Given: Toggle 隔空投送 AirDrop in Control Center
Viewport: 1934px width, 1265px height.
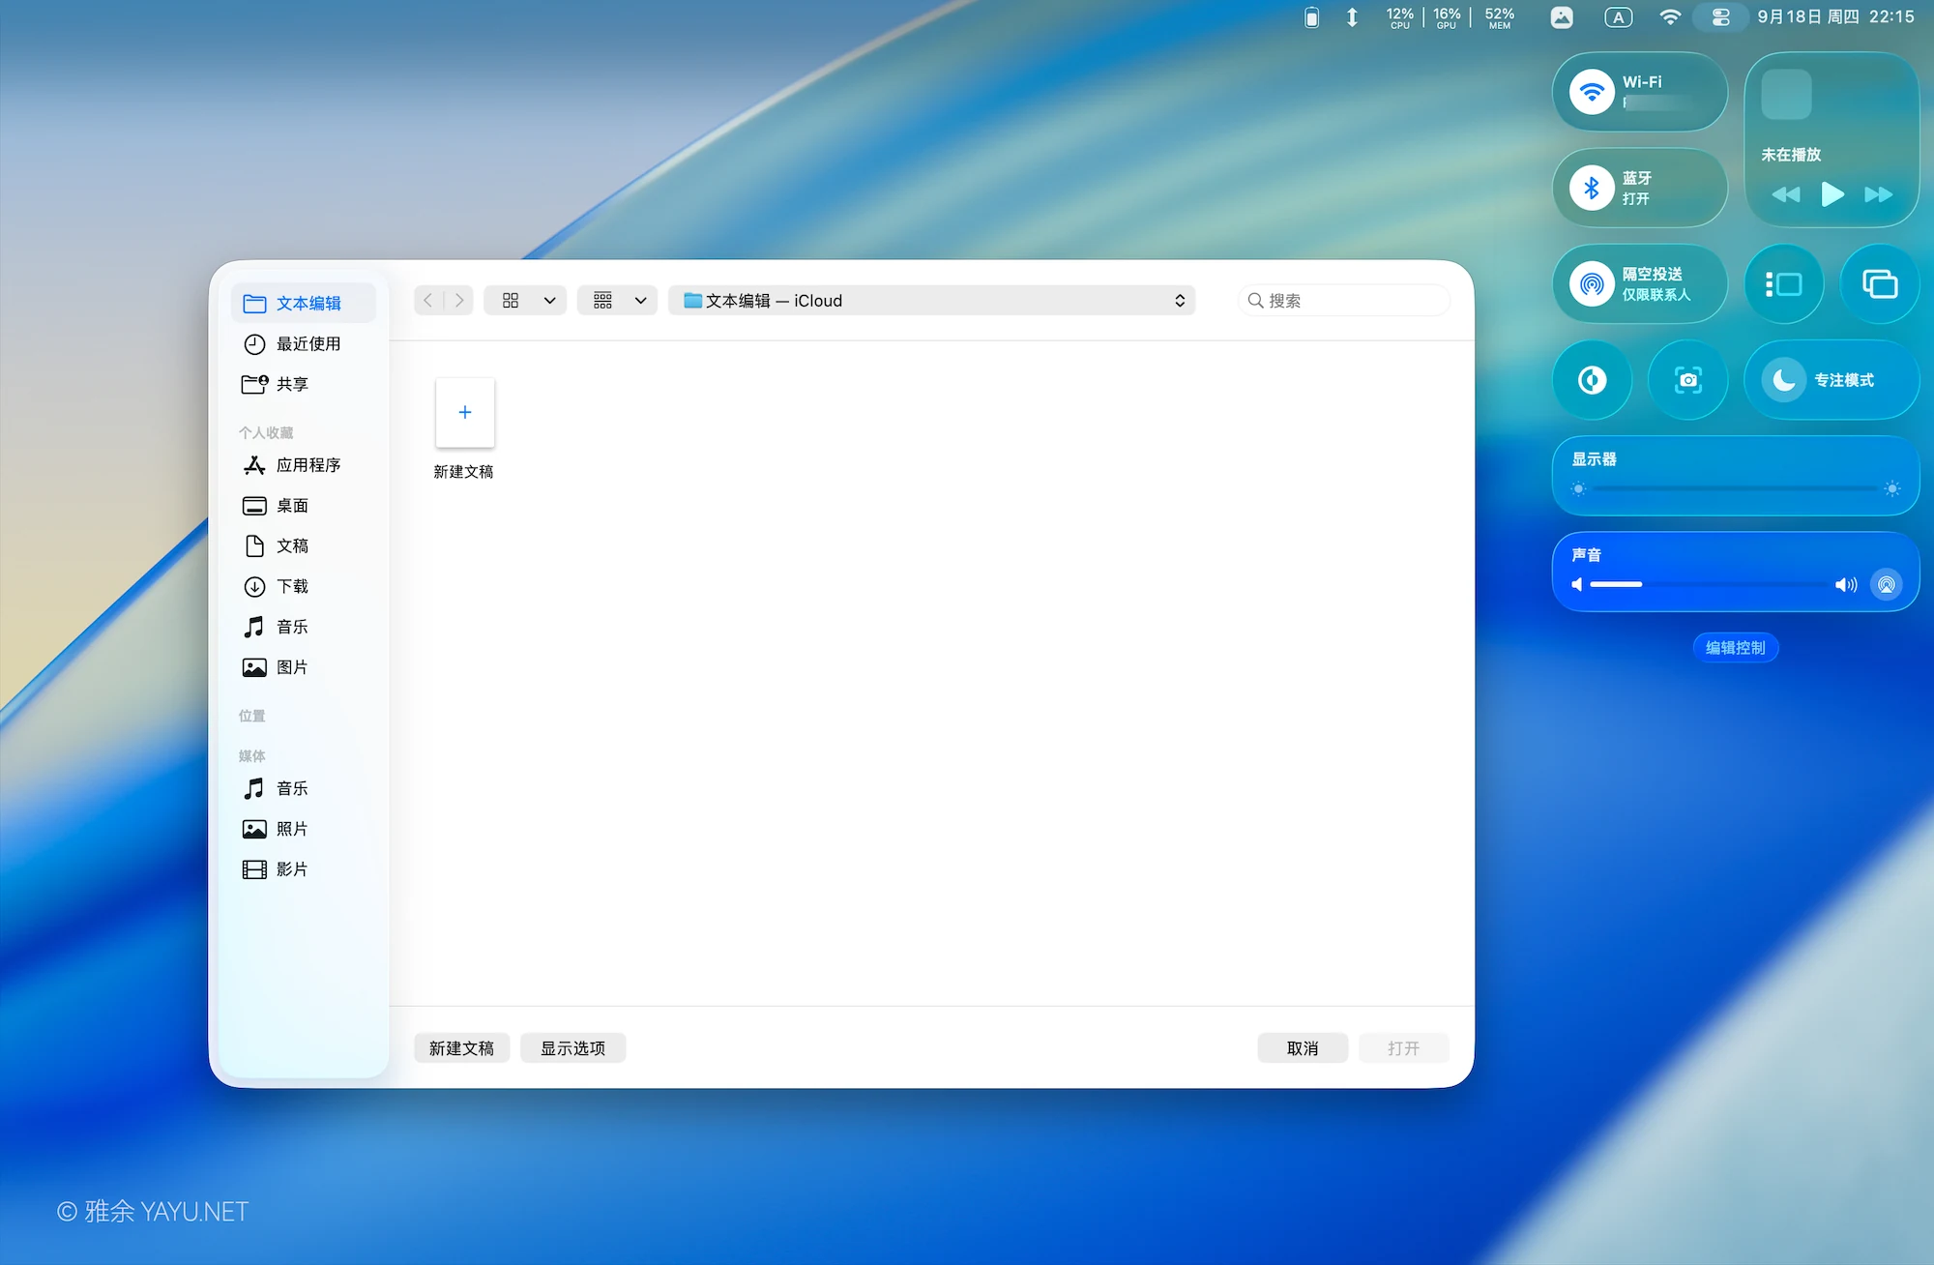Looking at the screenshot, I should (1592, 284).
